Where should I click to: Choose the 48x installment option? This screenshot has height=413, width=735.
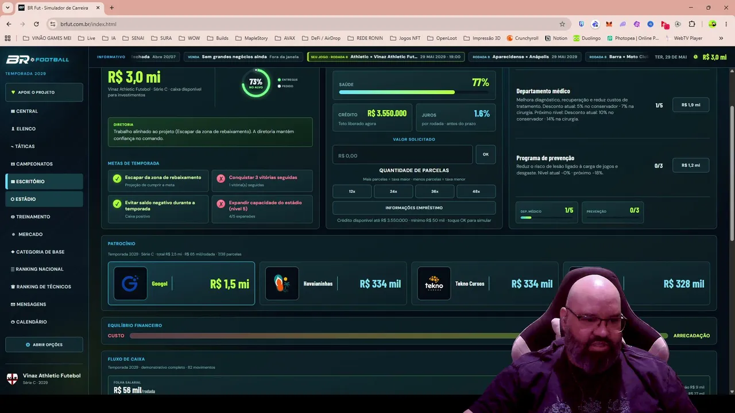(476, 192)
